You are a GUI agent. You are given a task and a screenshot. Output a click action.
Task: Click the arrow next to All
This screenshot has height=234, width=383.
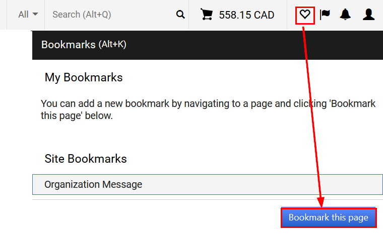coord(35,14)
